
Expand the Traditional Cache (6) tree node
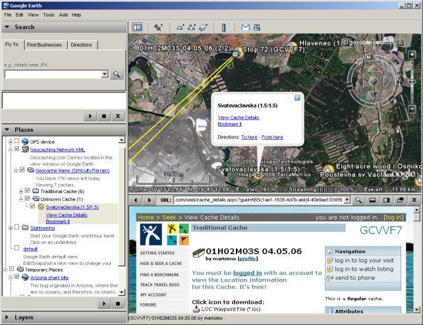(21, 191)
